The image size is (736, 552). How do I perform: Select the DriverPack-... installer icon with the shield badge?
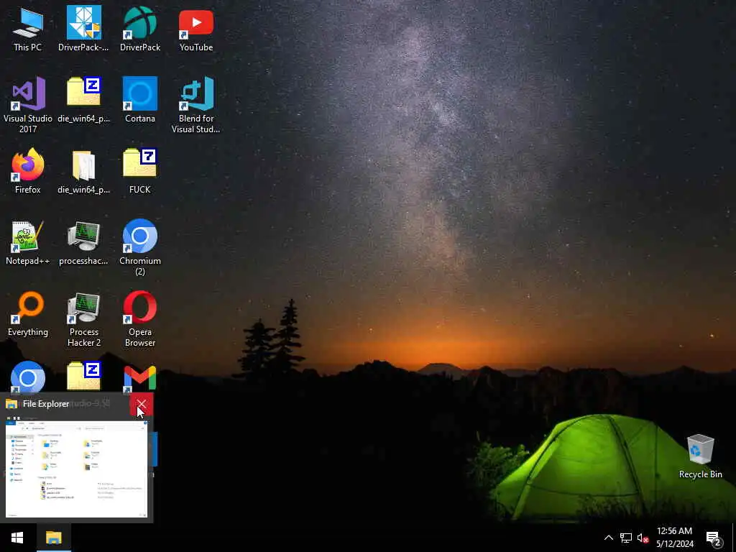83,29
